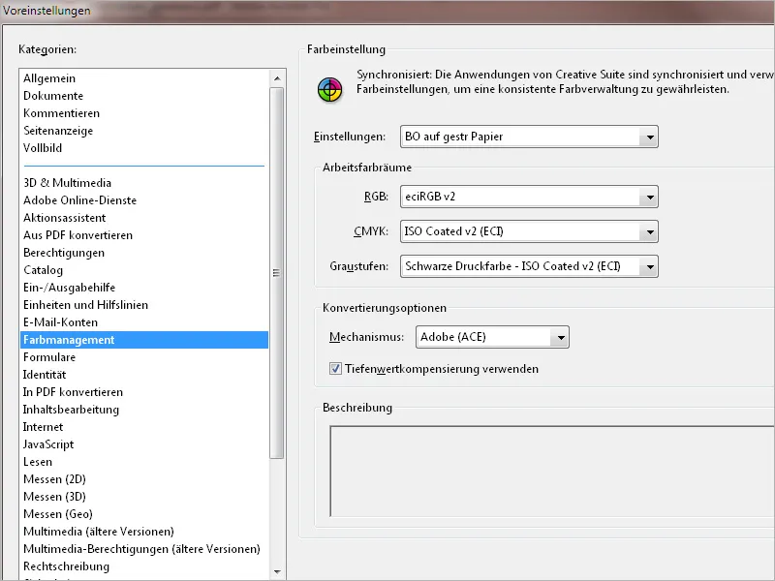The width and height of the screenshot is (775, 581).
Task: Select the Aktionsassistent category
Action: [x=144, y=218]
